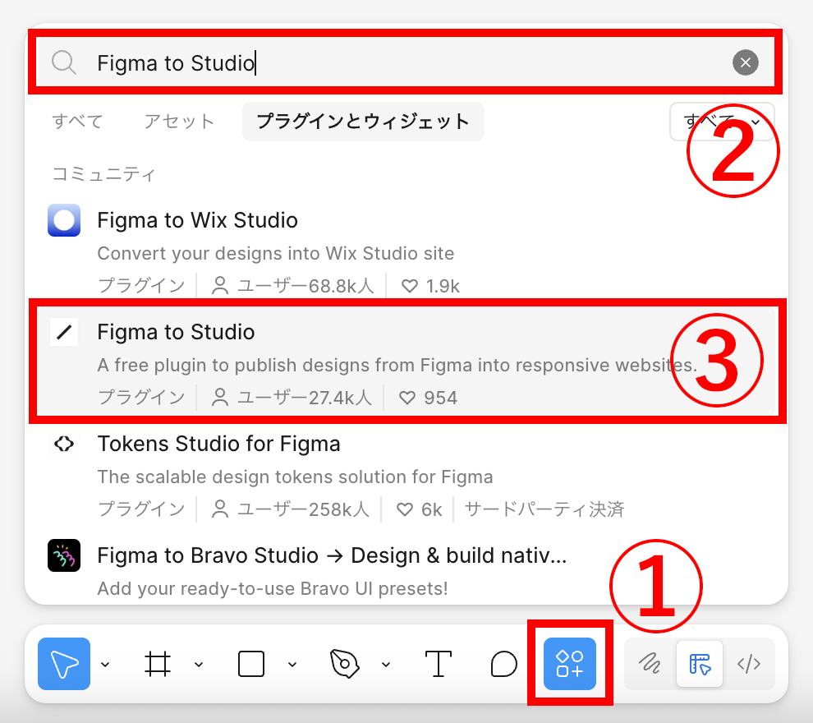
Task: Switch to Draw mode
Action: (650, 664)
